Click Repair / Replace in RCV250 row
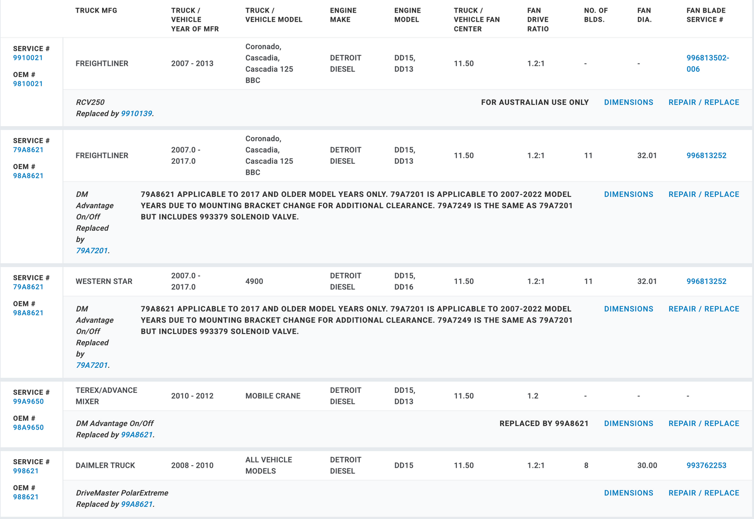This screenshot has width=754, height=519. coord(703,102)
